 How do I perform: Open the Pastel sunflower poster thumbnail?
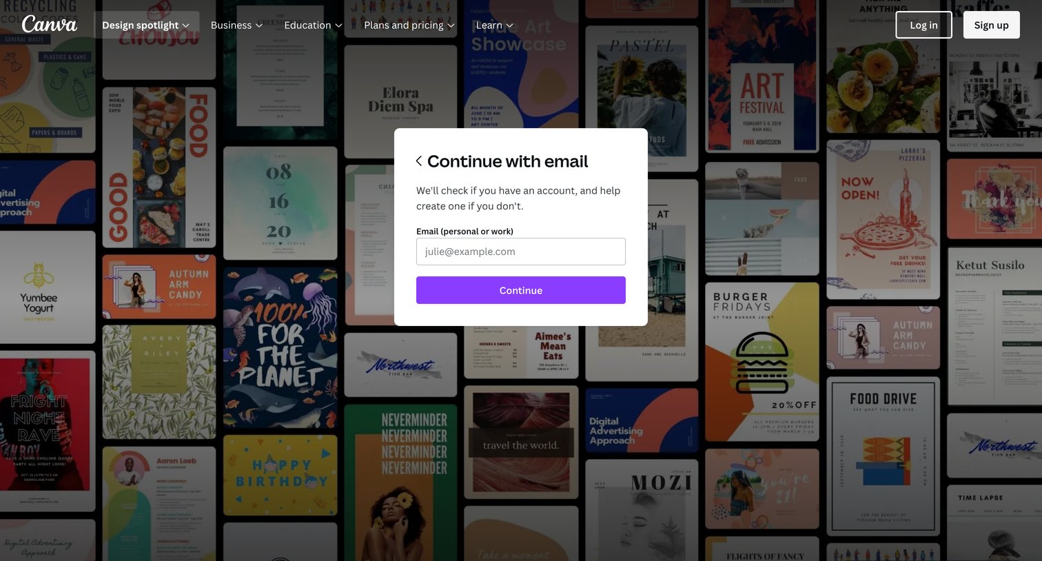[642, 99]
